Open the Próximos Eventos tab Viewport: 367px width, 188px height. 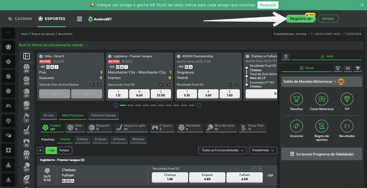pyautogui.click(x=104, y=116)
